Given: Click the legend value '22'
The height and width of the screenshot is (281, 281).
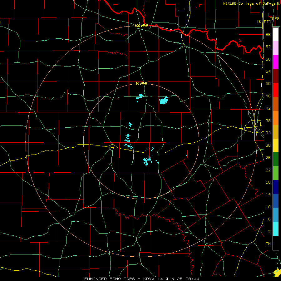Looking at the screenshot, I should tap(268, 170).
